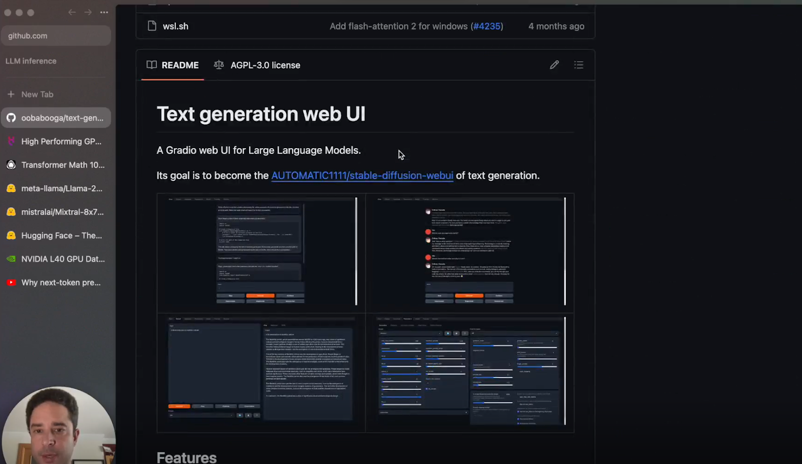The image size is (802, 464).
Task: Go forward with the browser forward arrow
Action: point(88,12)
